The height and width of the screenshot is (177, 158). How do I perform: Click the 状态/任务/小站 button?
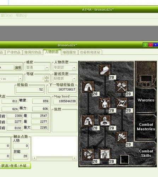tap(15, 166)
